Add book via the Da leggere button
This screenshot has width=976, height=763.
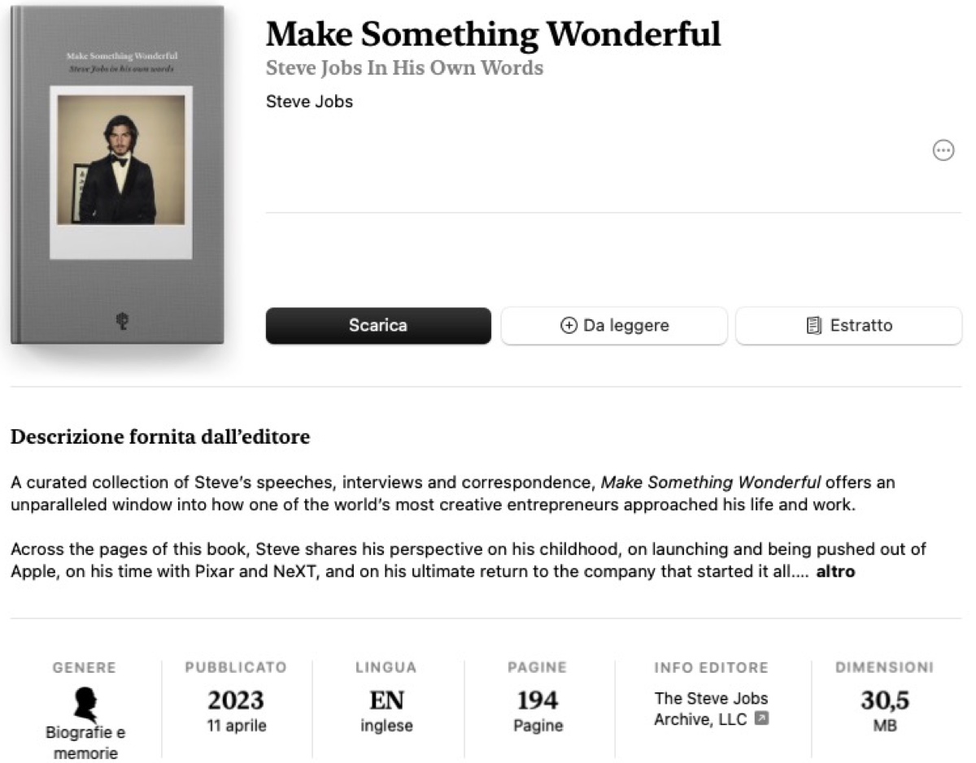[614, 326]
